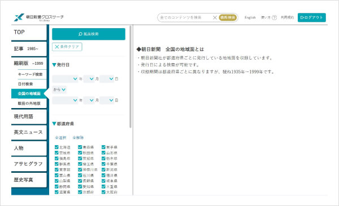Click heading ◆朝日新聞 全国の地域面とは
This screenshot has width=339, height=206.
point(170,50)
